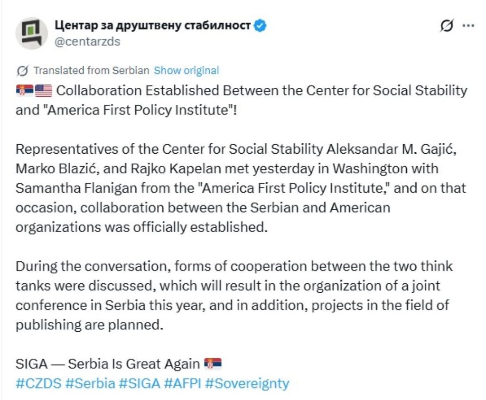Click the Translated from Serbian label
Screen dimensions: 486x400
point(91,71)
